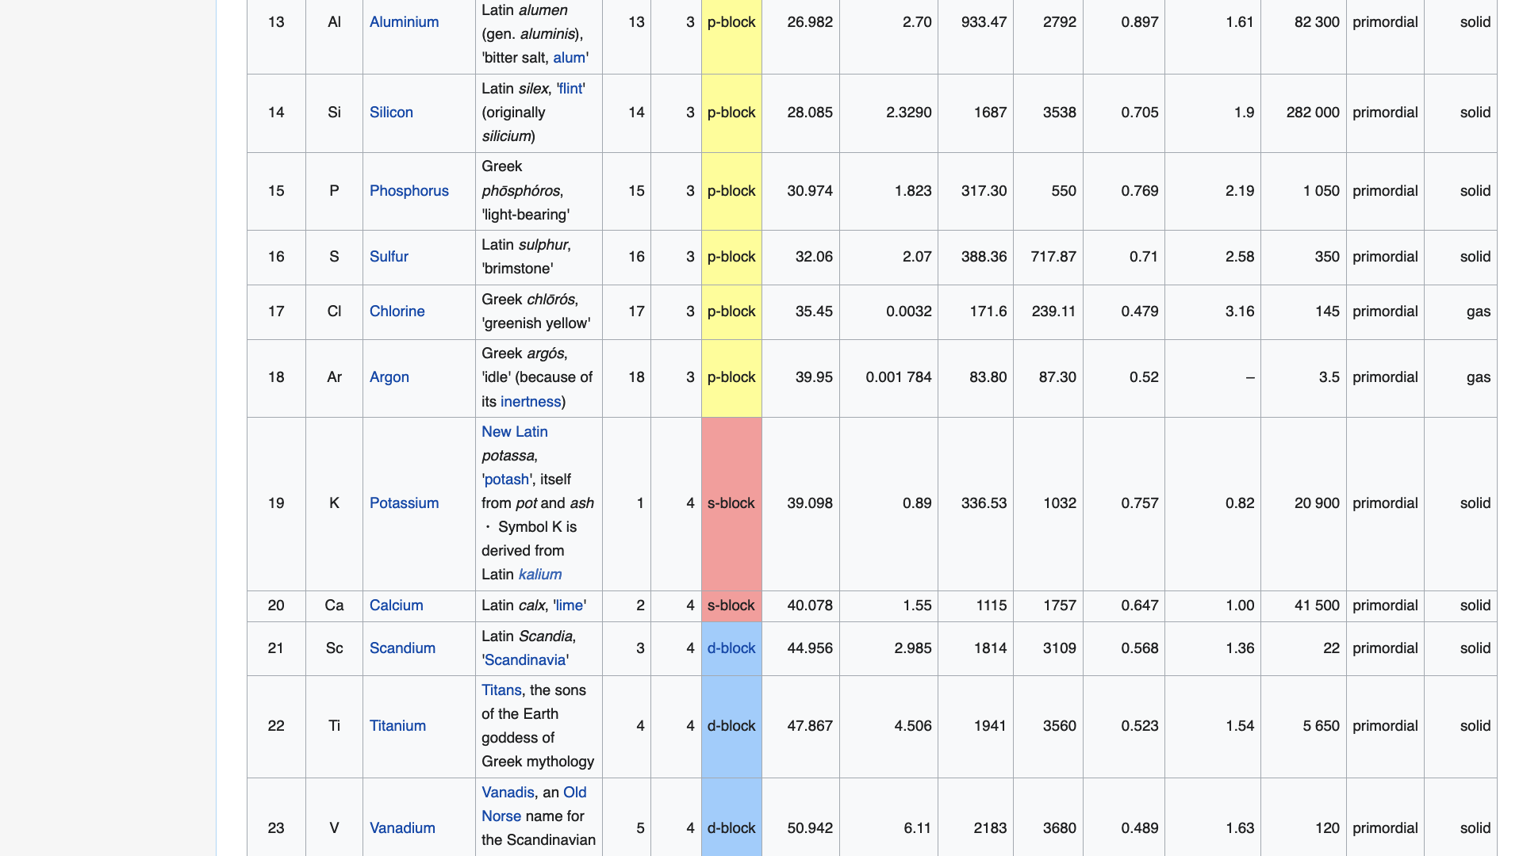Open the Sulfur article link
Image resolution: width=1523 pixels, height=856 pixels.
click(389, 257)
